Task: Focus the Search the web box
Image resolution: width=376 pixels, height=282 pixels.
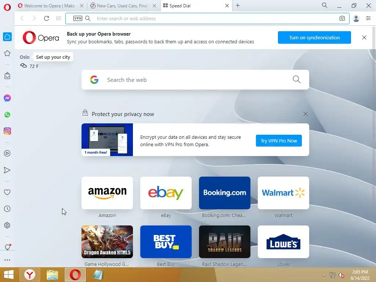Action: (x=195, y=80)
